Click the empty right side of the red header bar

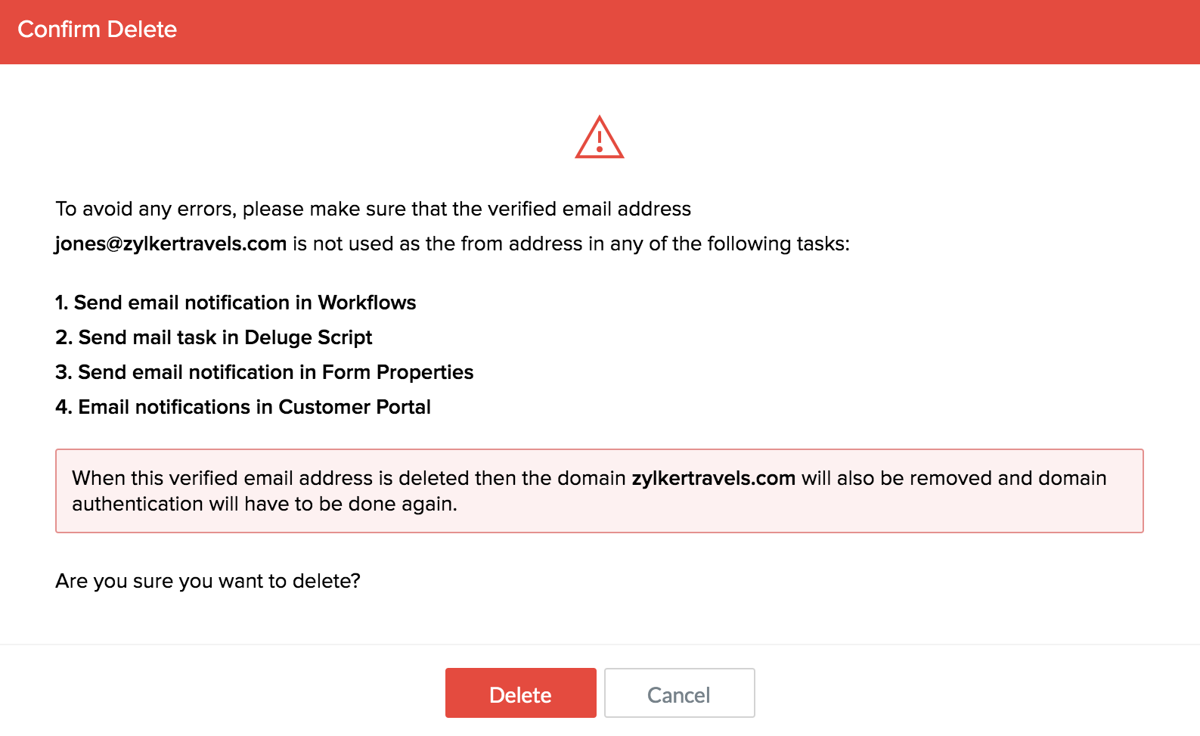(907, 32)
